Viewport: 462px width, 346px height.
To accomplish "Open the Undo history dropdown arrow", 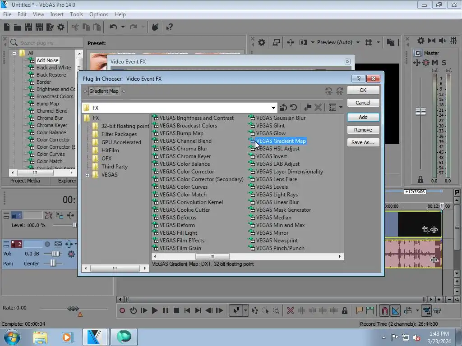I will 123,27.
